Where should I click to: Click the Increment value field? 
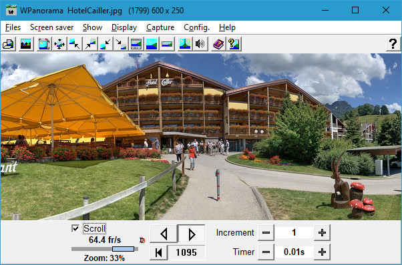pyautogui.click(x=294, y=233)
